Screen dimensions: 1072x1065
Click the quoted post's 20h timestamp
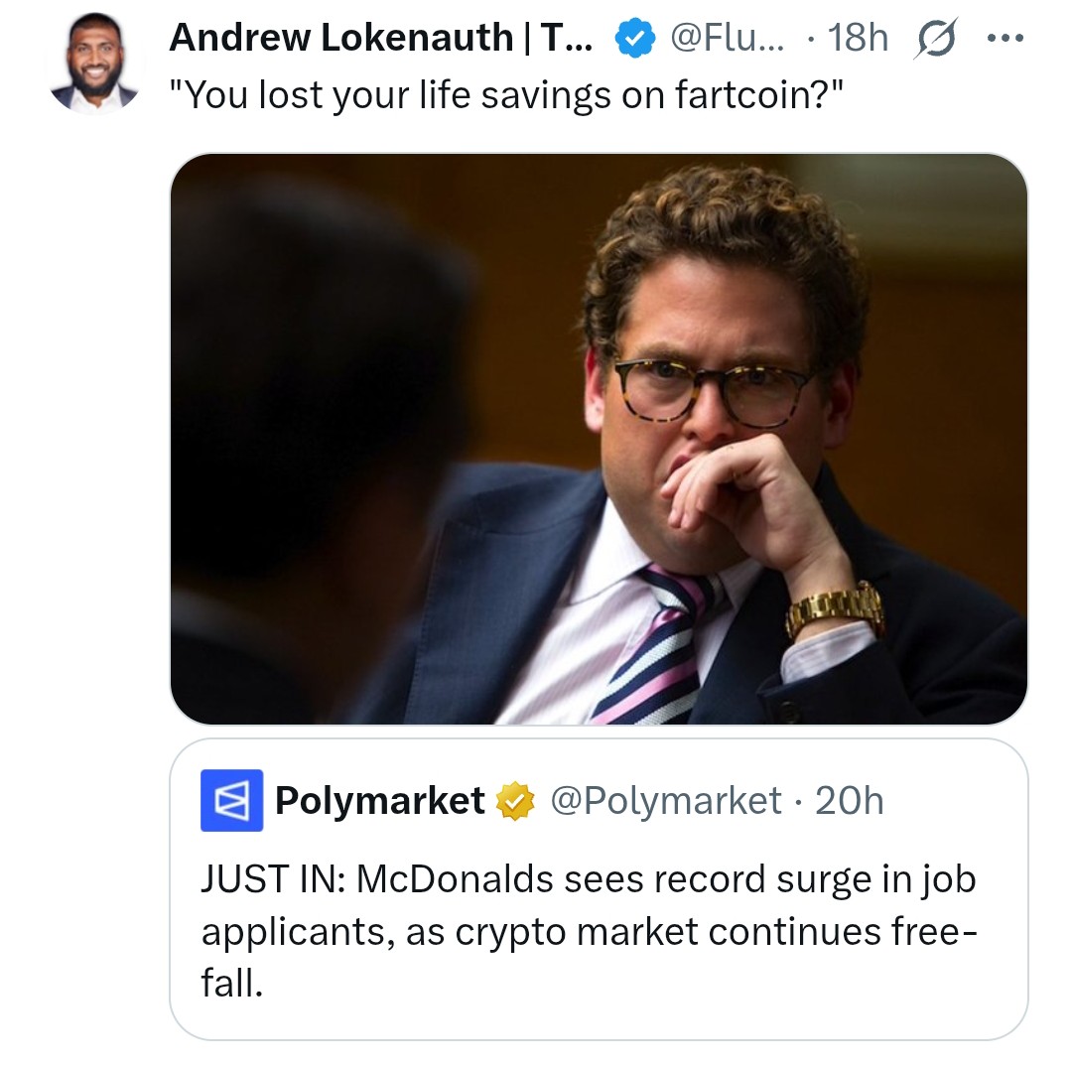tap(849, 800)
